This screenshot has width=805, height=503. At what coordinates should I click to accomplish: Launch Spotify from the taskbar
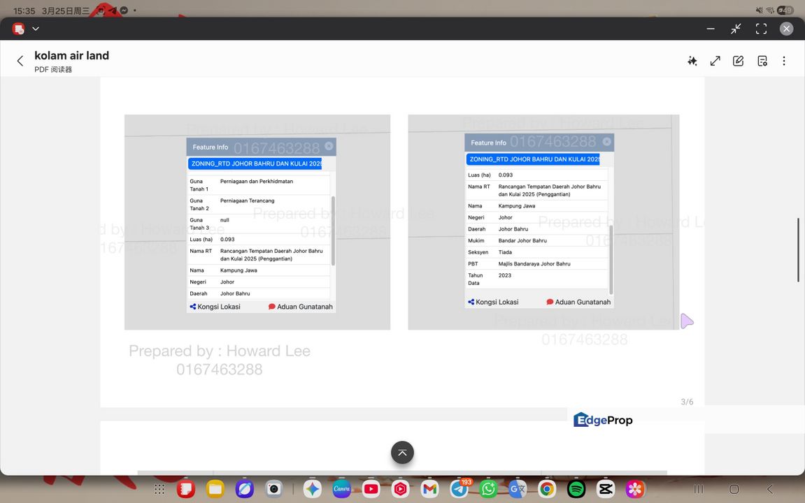point(576,489)
